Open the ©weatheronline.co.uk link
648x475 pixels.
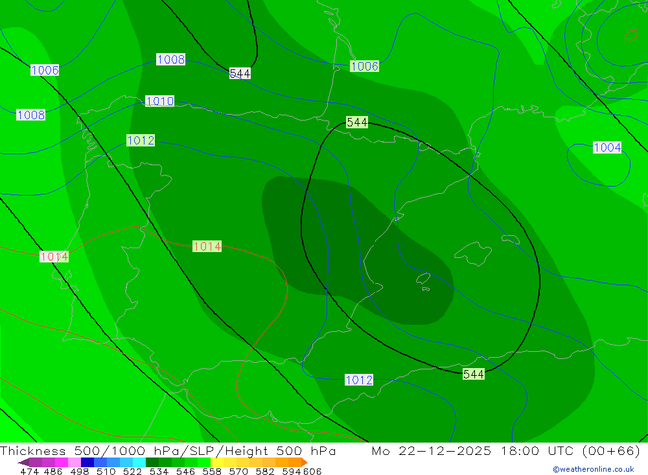(x=594, y=469)
